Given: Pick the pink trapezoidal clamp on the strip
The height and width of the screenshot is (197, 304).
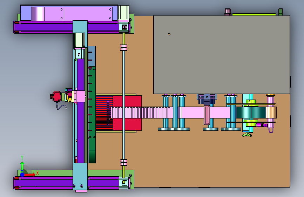Looking at the screenshot, I should click(207, 115).
